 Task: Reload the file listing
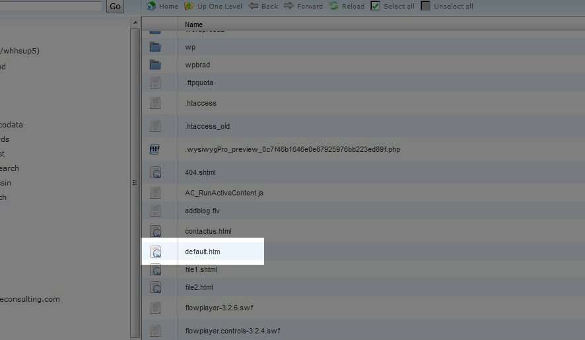pos(334,6)
